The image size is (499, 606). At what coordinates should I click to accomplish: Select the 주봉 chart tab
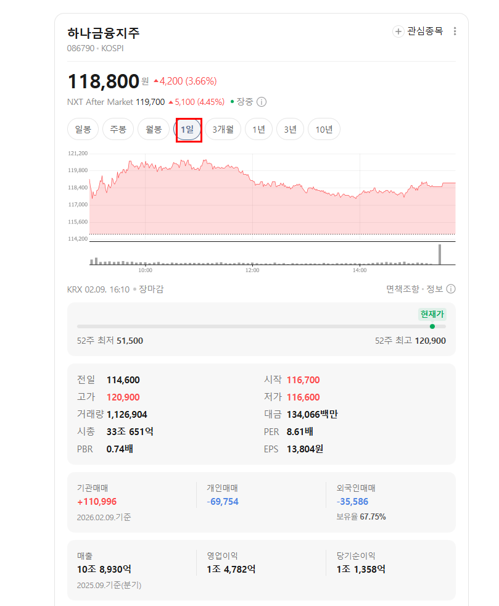[118, 129]
